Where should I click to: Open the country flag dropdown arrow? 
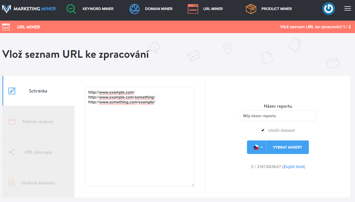click(x=261, y=147)
